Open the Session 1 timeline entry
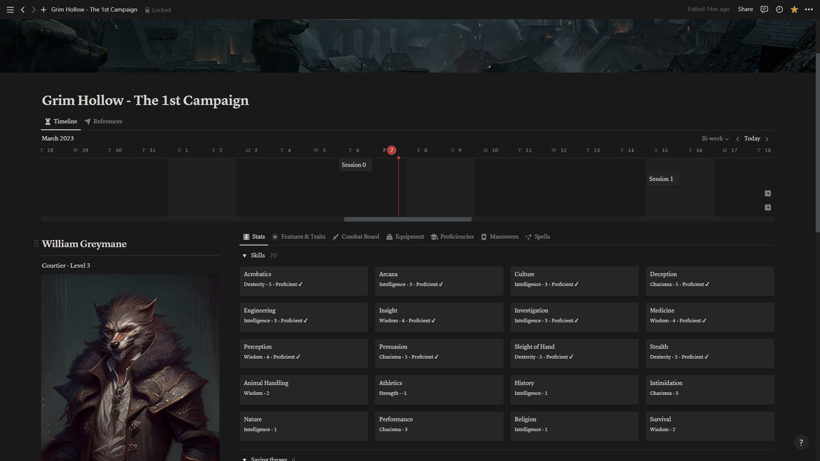 661,179
